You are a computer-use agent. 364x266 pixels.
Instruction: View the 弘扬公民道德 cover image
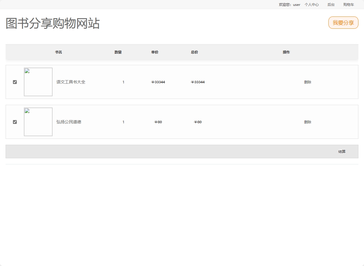pyautogui.click(x=38, y=122)
